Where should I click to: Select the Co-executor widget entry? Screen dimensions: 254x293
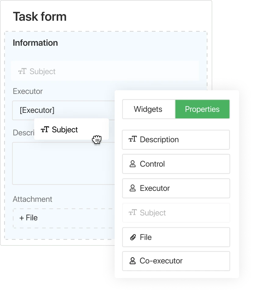(176, 261)
